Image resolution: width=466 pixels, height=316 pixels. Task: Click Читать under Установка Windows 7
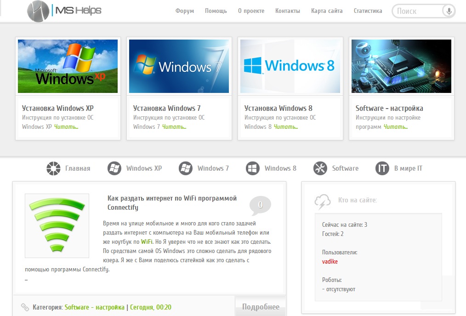click(x=174, y=127)
